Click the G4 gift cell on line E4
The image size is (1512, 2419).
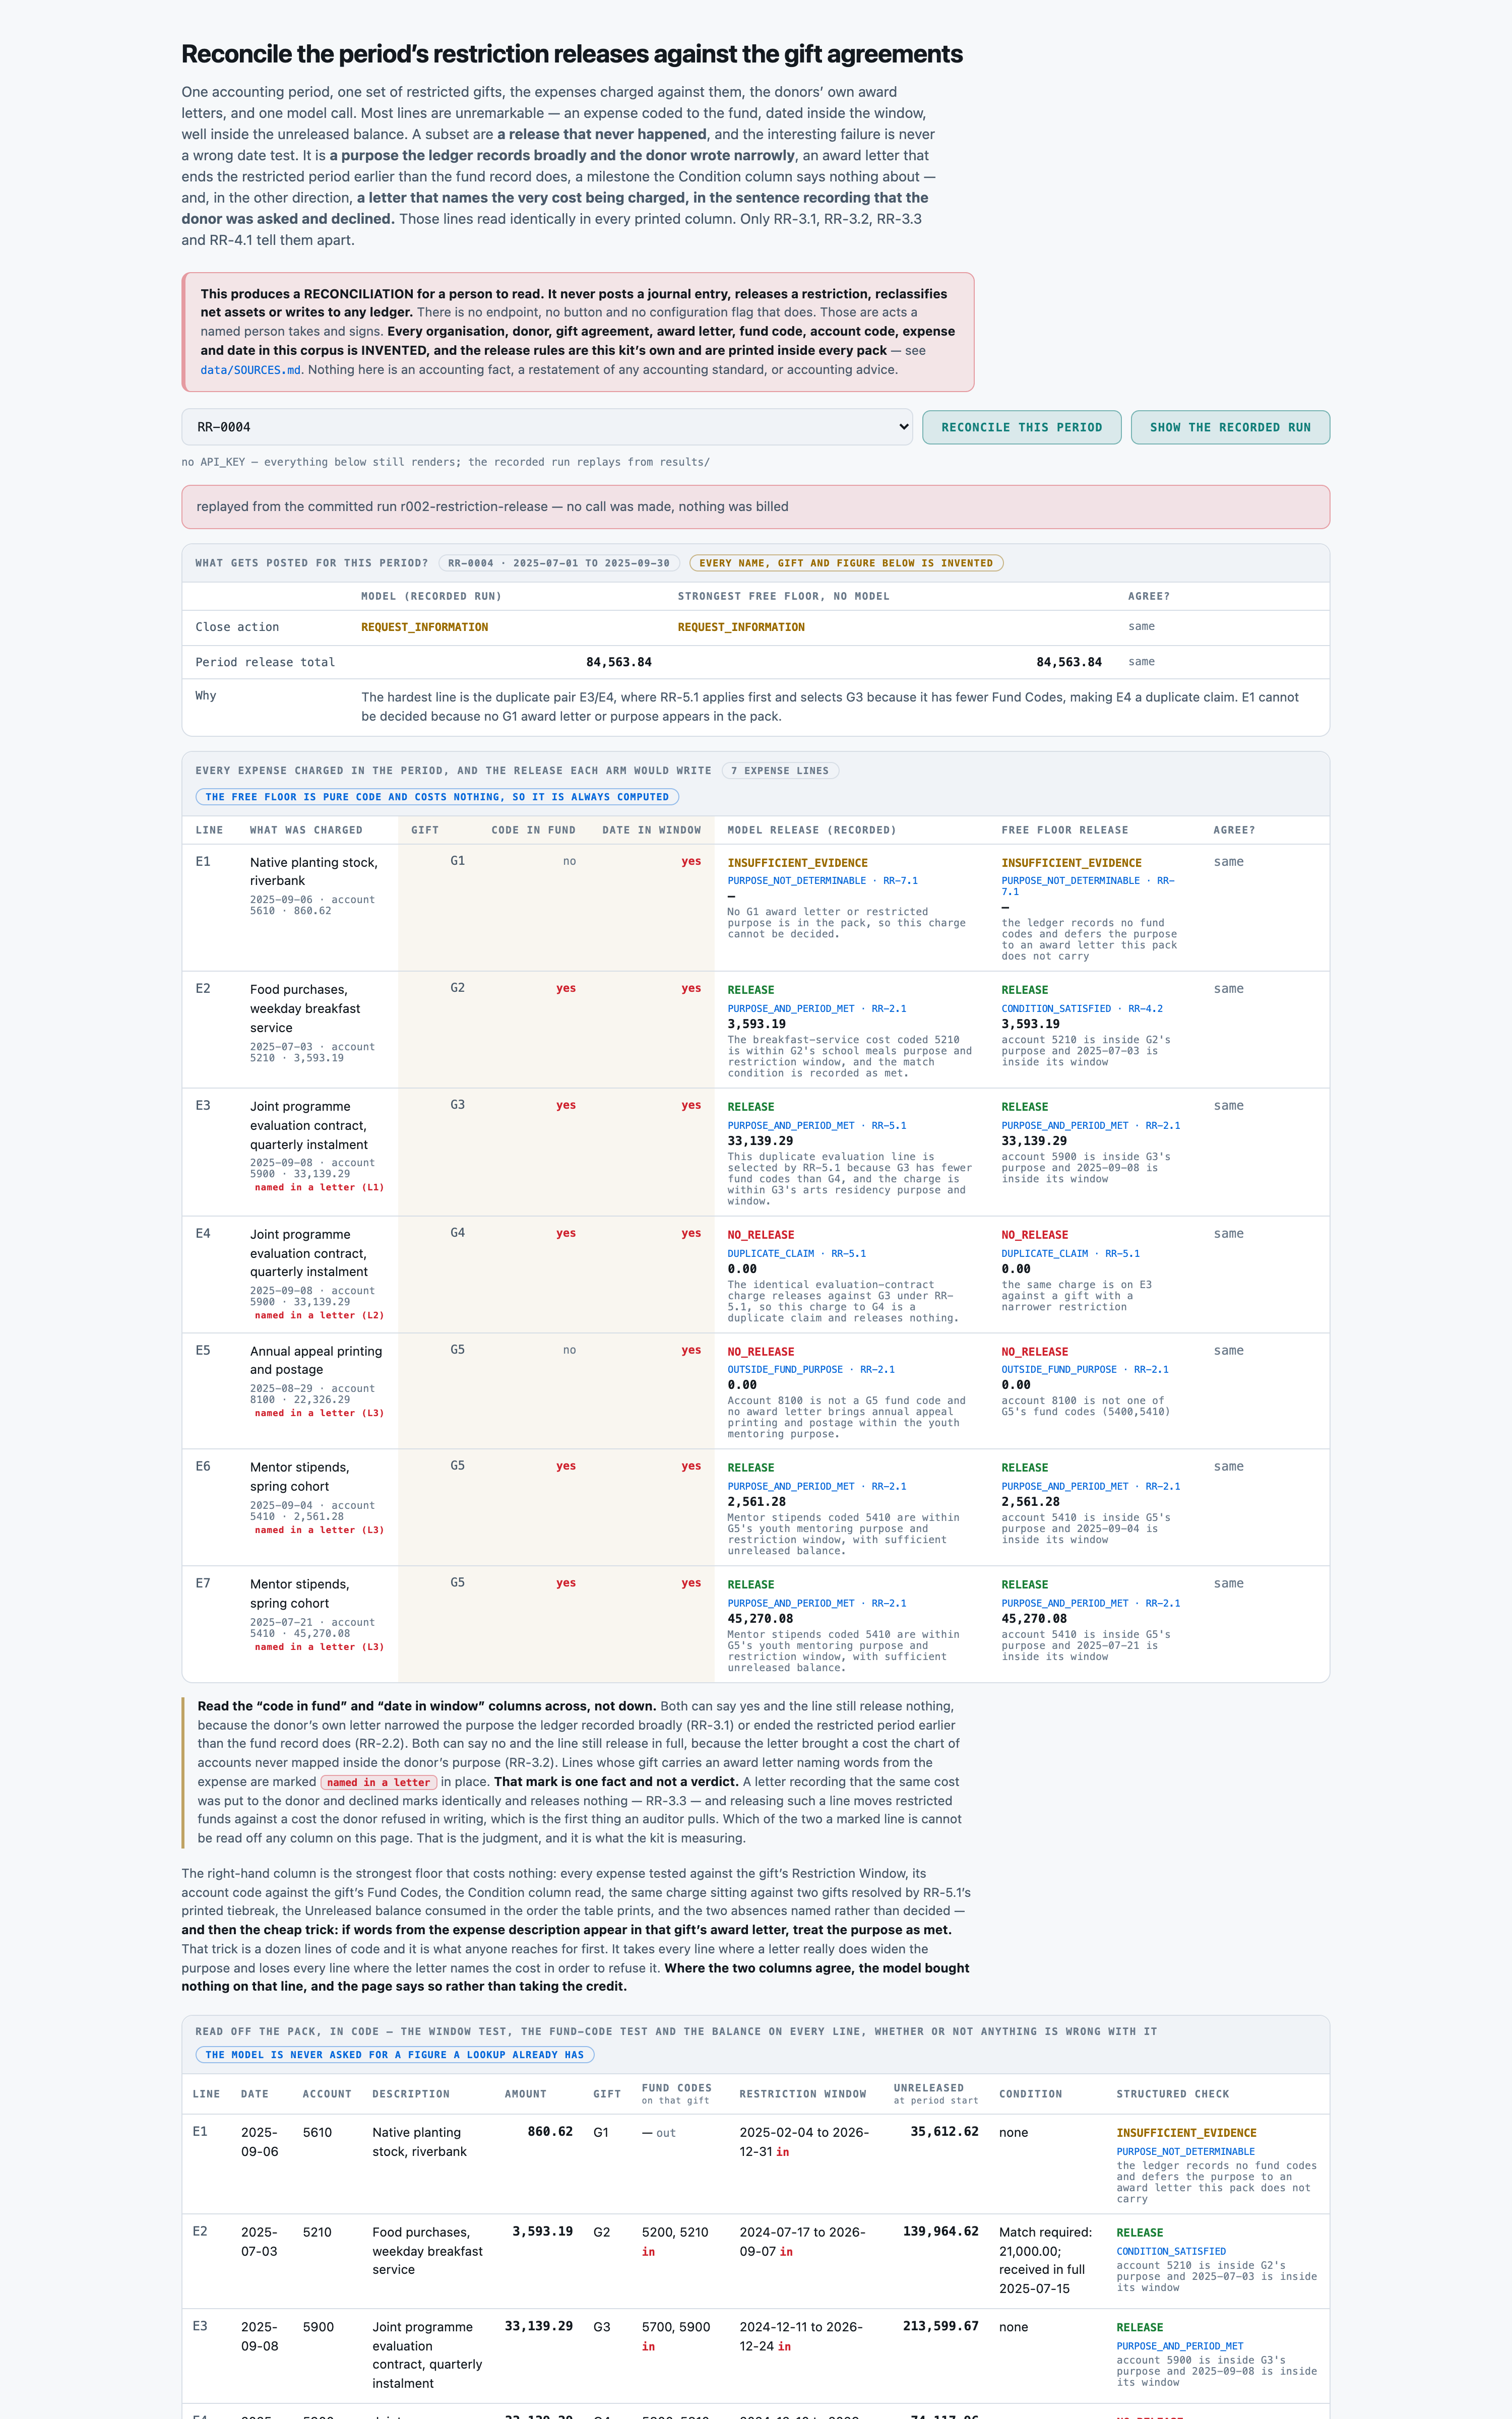pyautogui.click(x=458, y=1233)
